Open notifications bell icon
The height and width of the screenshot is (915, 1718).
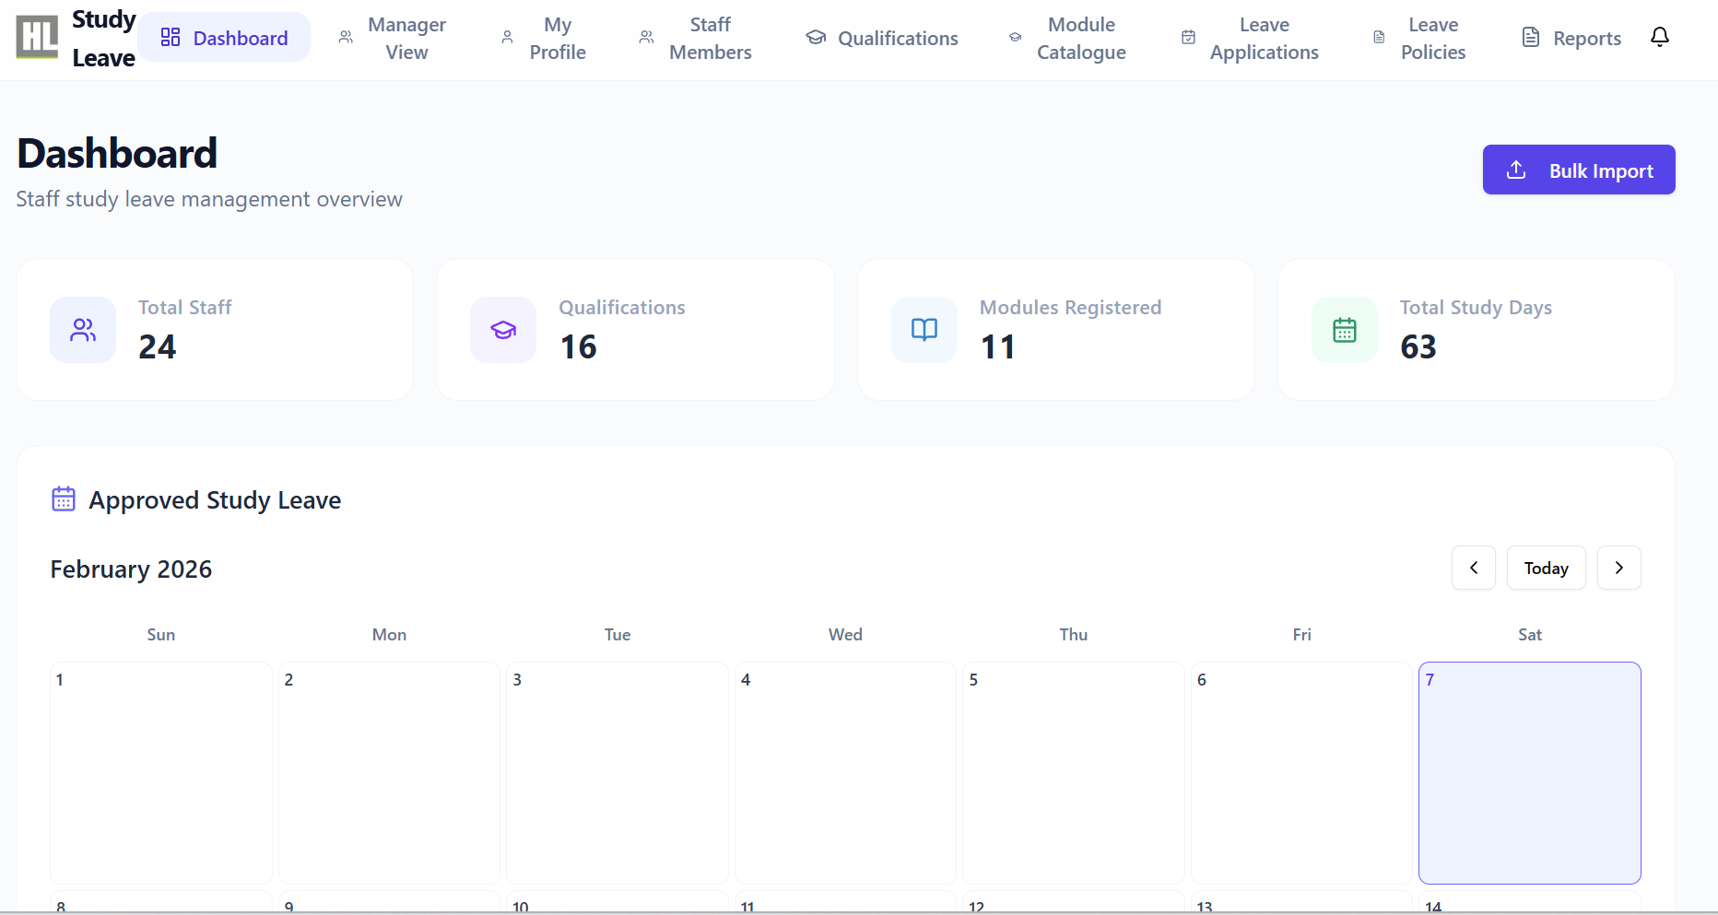(x=1660, y=37)
